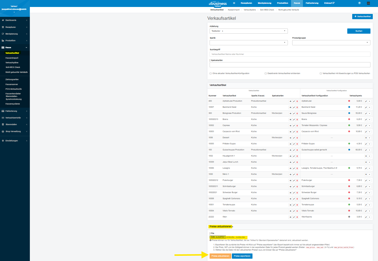Delete the Vitello Tonnato sales article

[297, 211]
